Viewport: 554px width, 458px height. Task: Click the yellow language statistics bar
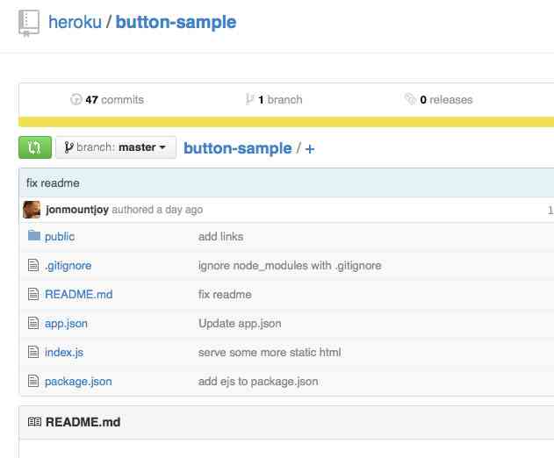point(286,122)
